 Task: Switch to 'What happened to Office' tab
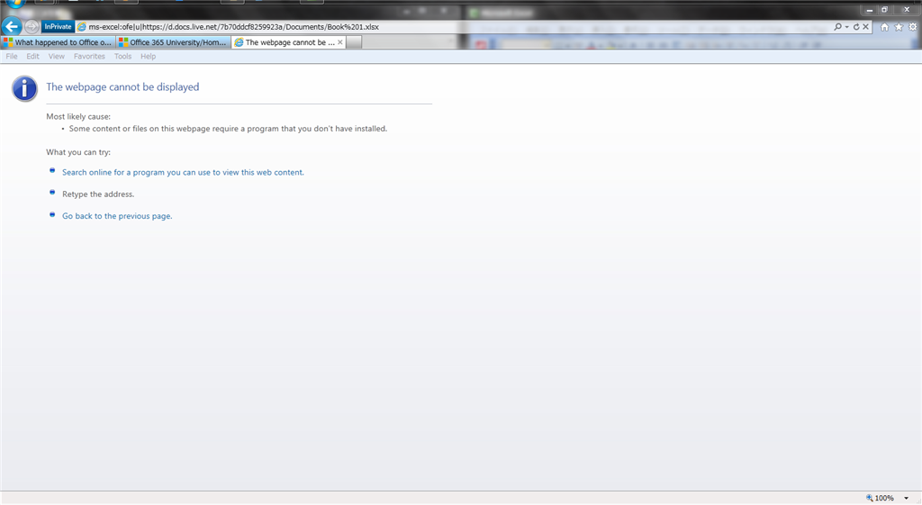point(58,42)
